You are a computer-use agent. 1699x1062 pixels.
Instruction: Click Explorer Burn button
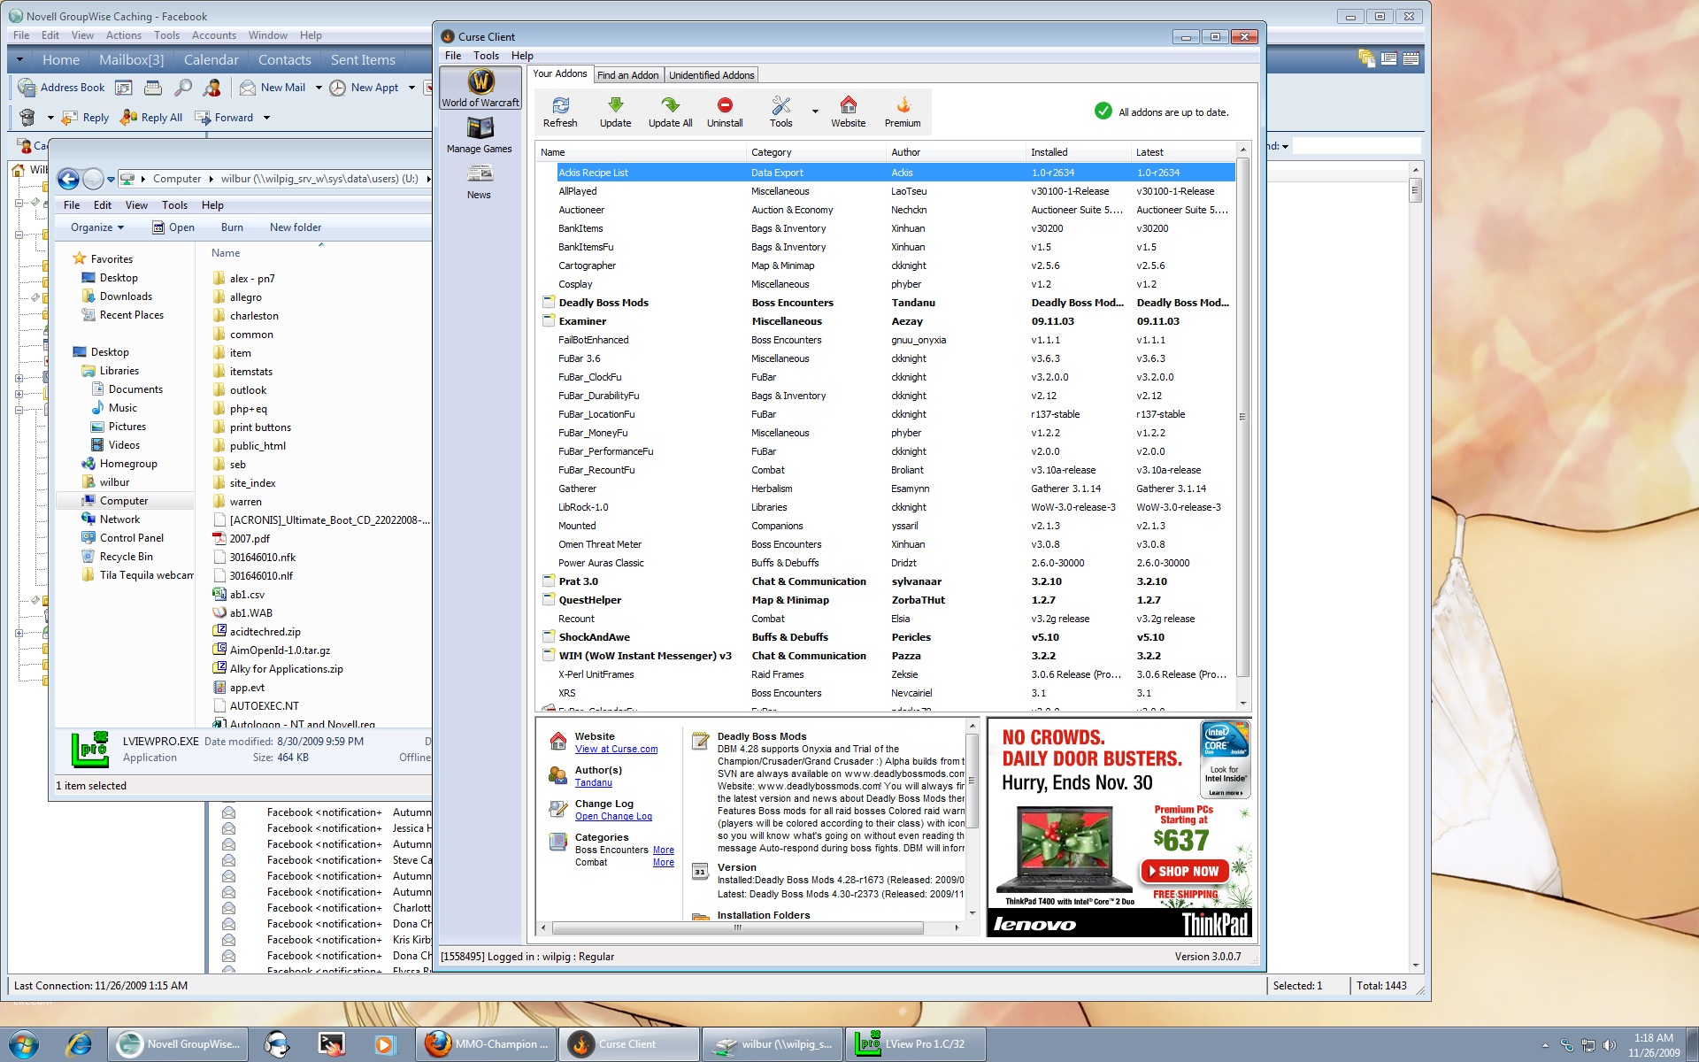(x=232, y=227)
